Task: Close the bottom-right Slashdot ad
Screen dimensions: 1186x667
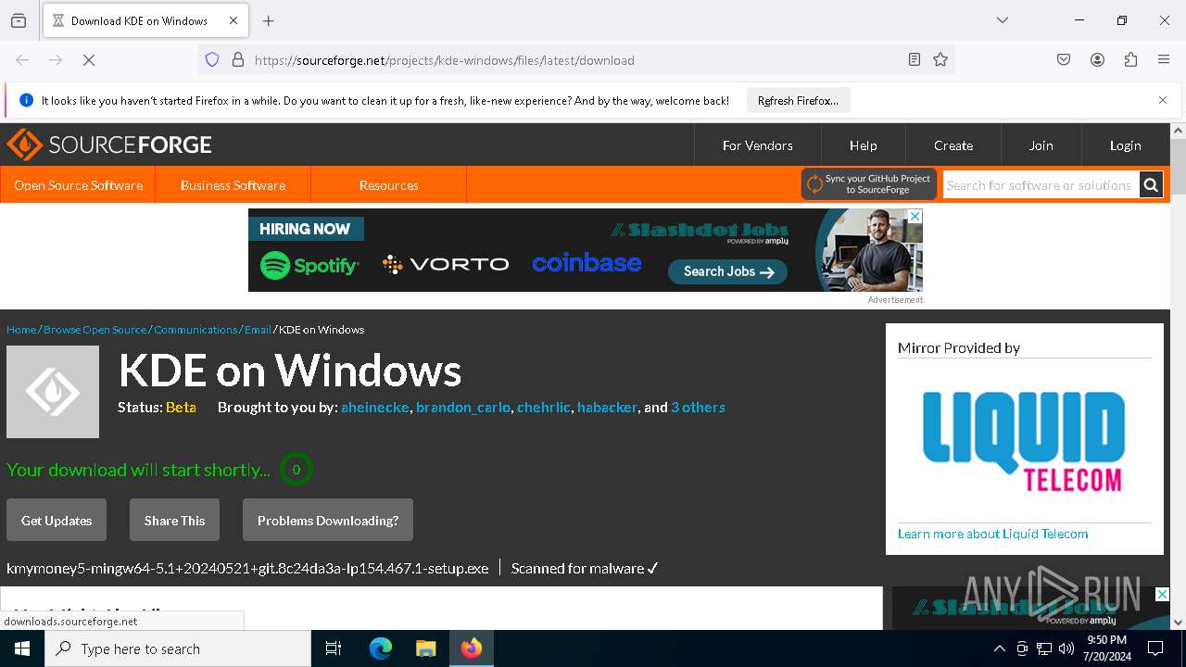Action: pyautogui.click(x=1162, y=594)
